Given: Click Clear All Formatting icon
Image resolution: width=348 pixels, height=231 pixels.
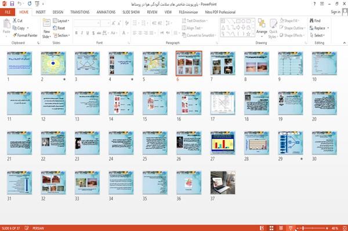Looking at the screenshot, I should [126, 23].
